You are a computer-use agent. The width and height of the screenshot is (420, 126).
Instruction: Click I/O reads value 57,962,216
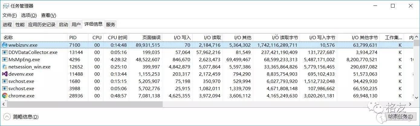pos(208,52)
